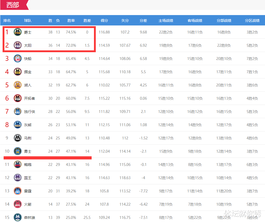Open the Mavericks (独行侠) team page
Screen dimensions: 265x222
29,111
